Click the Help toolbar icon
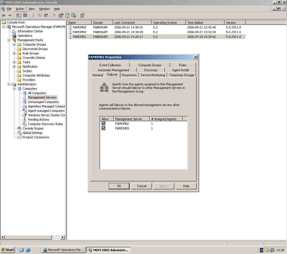 tap(82, 15)
